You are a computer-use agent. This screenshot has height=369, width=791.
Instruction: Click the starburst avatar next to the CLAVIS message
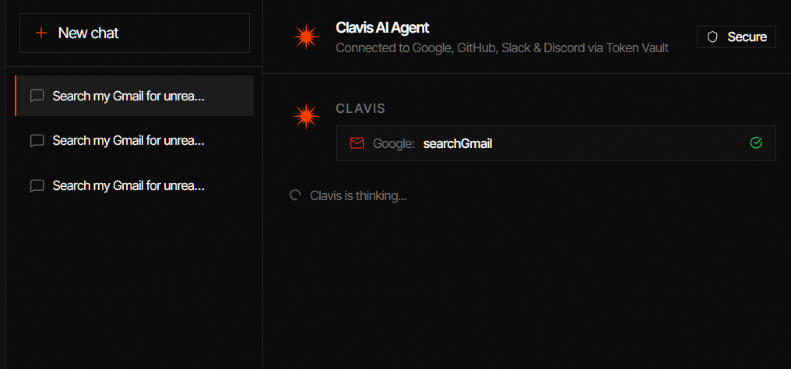point(306,117)
